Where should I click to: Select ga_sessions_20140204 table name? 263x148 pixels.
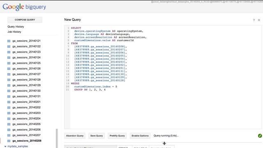click(x=26, y=119)
